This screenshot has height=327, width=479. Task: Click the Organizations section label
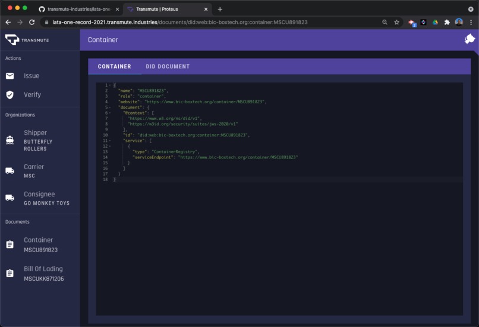20,115
